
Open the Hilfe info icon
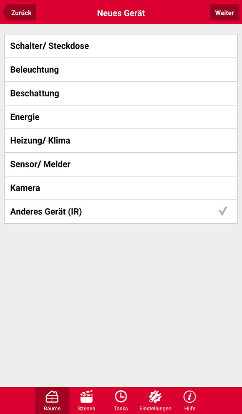point(189,396)
